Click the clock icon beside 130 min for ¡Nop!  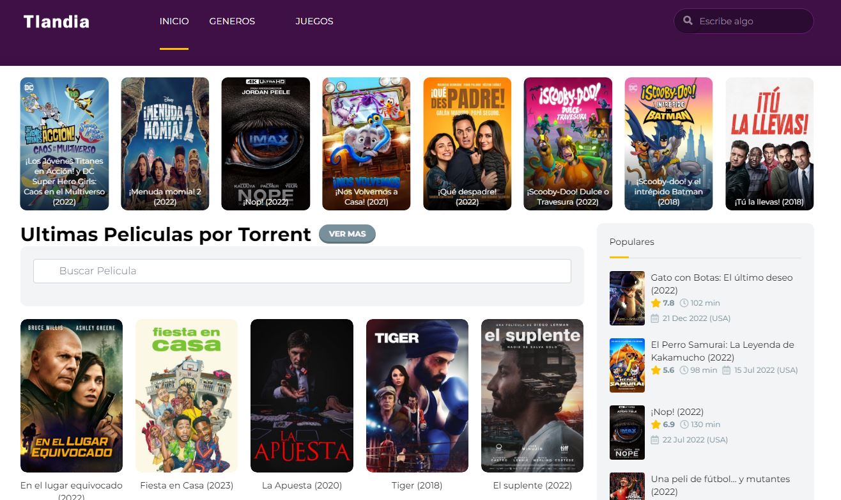(684, 425)
